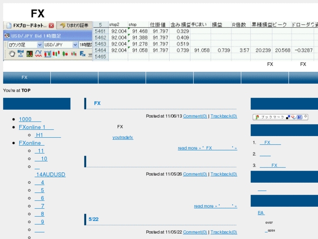Select cell with value 20.568
318x239 pixels.
pos(282,50)
